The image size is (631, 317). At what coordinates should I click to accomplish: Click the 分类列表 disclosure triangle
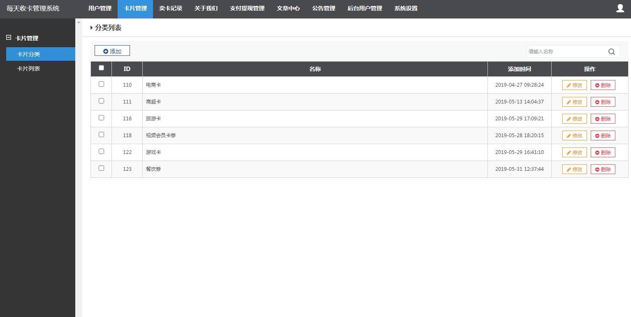point(92,28)
